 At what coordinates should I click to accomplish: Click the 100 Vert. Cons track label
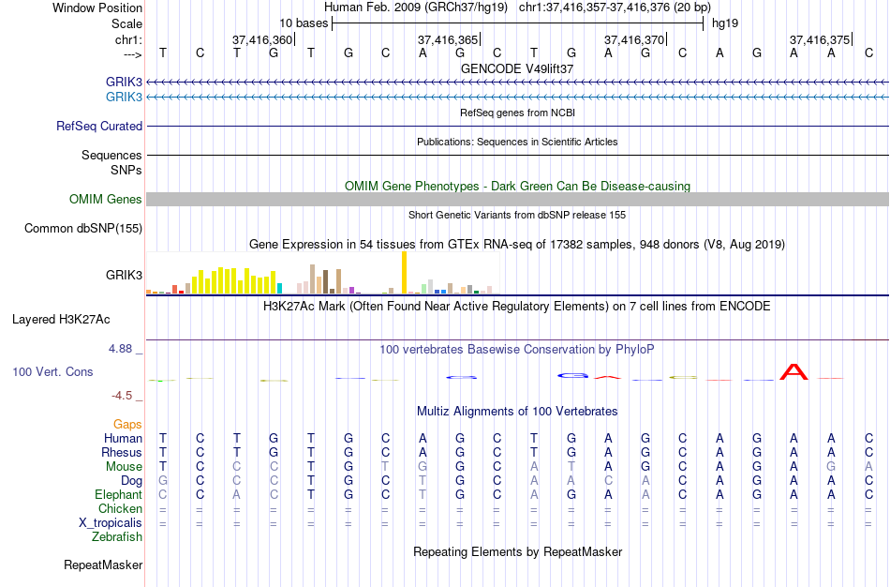pyautogui.click(x=52, y=371)
